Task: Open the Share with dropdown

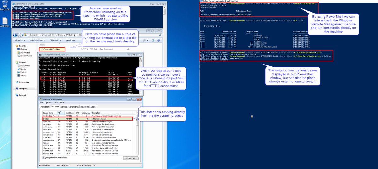Action: click(56, 40)
